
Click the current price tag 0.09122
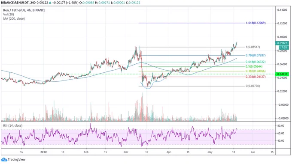pos(282,43)
